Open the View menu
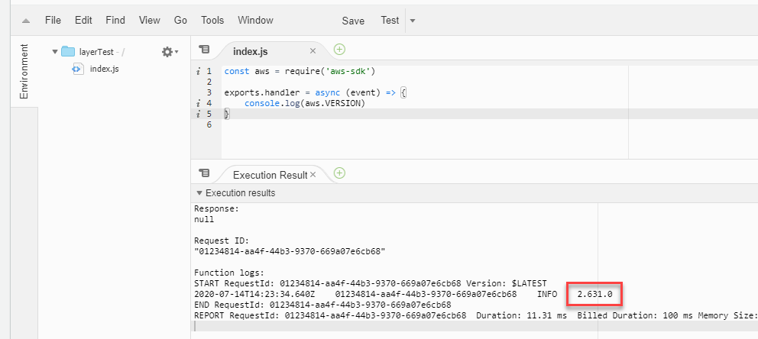 tap(149, 21)
